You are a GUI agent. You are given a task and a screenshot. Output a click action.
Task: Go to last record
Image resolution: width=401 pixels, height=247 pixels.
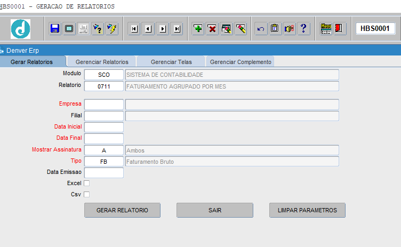pyautogui.click(x=177, y=29)
